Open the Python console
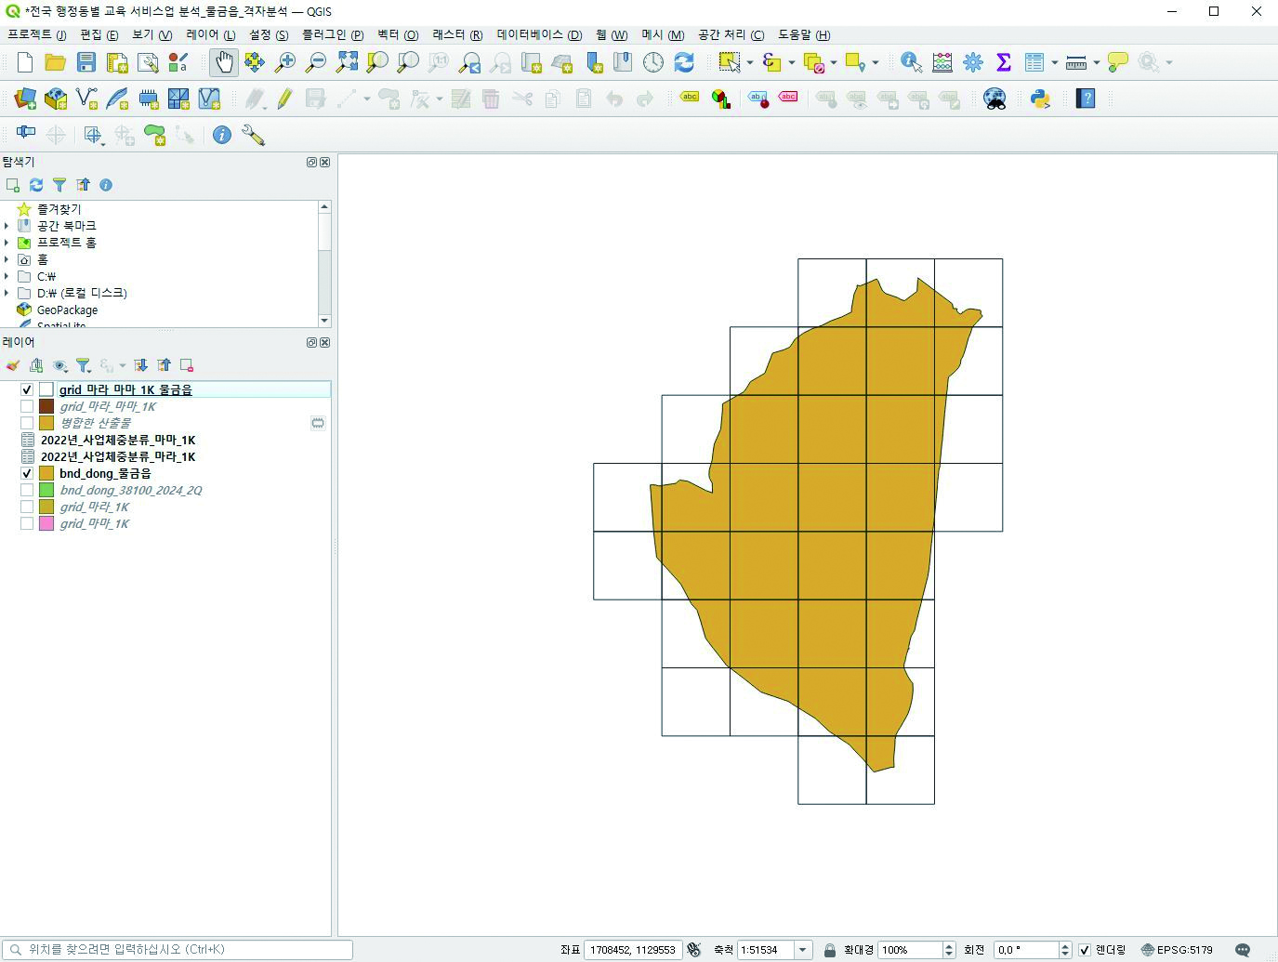1278x962 pixels. [x=1040, y=99]
